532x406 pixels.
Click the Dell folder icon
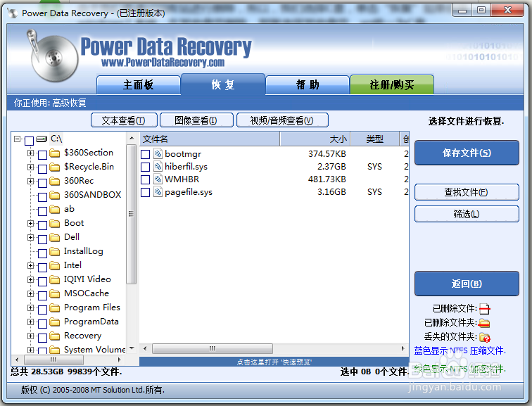point(55,237)
